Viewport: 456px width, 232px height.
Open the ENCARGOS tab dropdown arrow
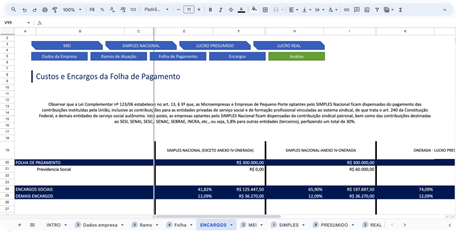[232, 225]
